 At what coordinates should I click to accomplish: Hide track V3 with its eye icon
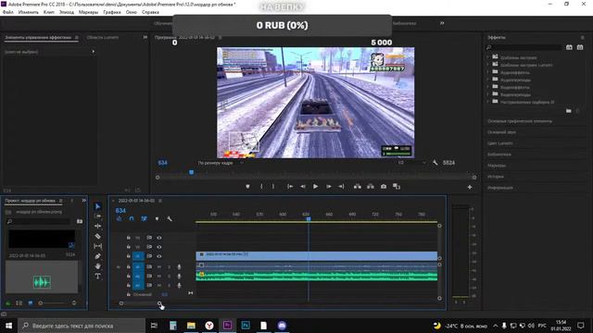[159, 238]
